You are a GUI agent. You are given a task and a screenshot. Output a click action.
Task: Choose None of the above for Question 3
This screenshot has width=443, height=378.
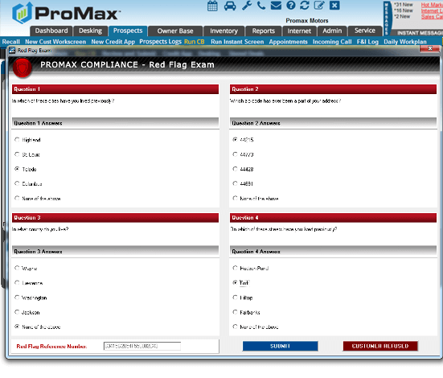pyautogui.click(x=17, y=327)
